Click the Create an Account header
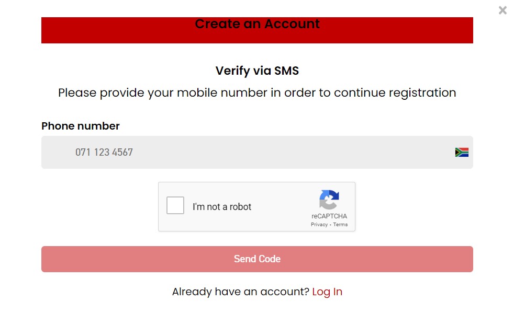The image size is (514, 314). (257, 24)
